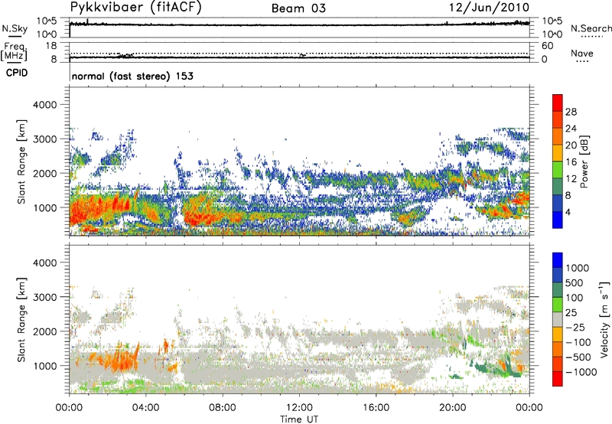Click the '-1000' velocity colorbar tick value
The image size is (612, 424).
pyautogui.click(x=581, y=372)
